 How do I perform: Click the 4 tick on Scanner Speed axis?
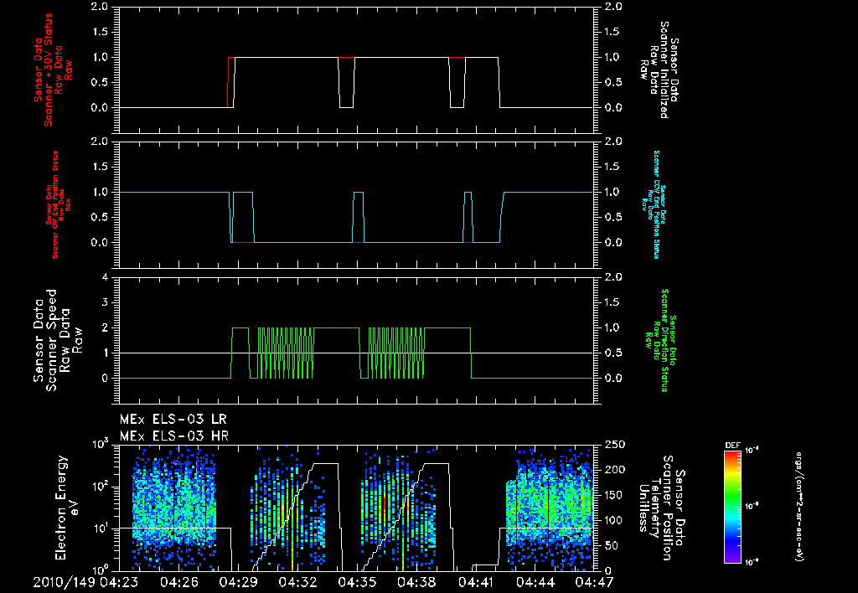pos(105,277)
